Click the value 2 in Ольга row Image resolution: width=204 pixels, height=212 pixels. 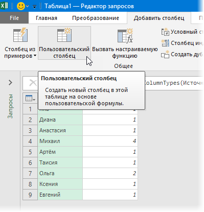[x=110, y=173]
